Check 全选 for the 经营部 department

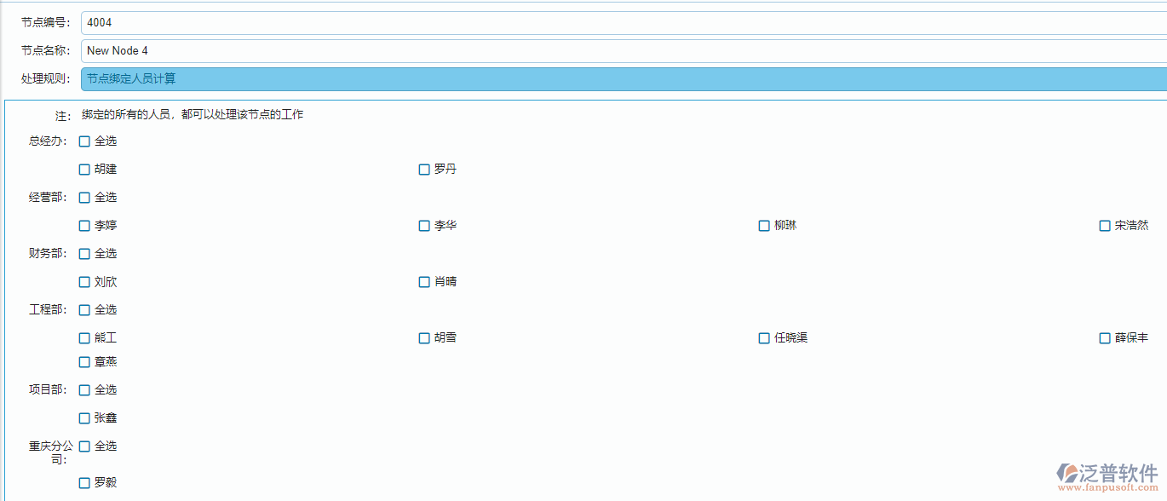[x=84, y=197]
